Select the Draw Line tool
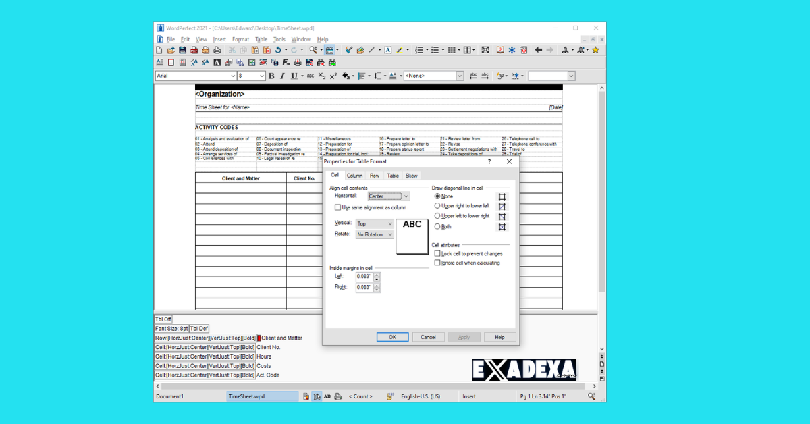 (371, 50)
